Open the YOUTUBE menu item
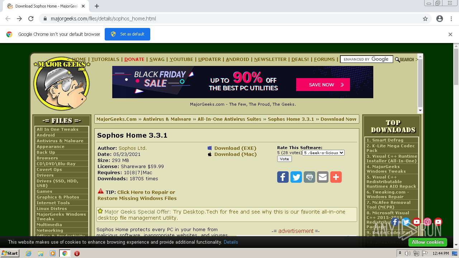The height and width of the screenshot is (258, 459). tap(181, 59)
